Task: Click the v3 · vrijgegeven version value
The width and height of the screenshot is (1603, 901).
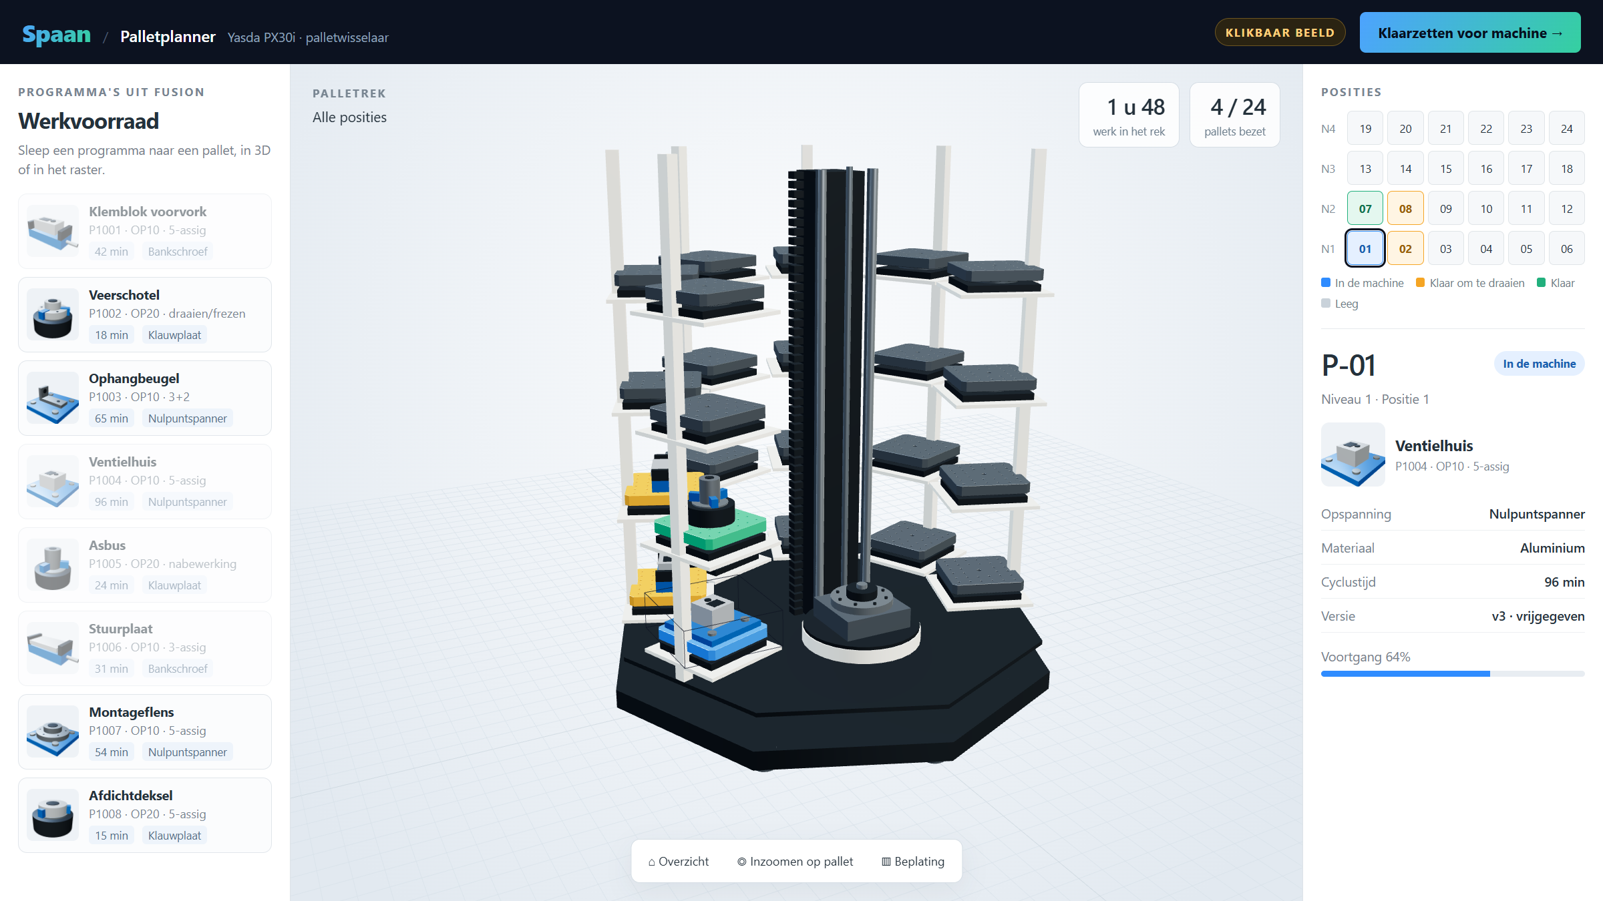Action: [x=1538, y=616]
